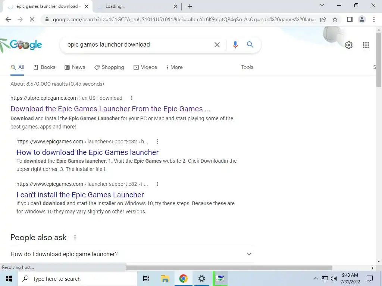Open the tab search chevron

(322, 5)
